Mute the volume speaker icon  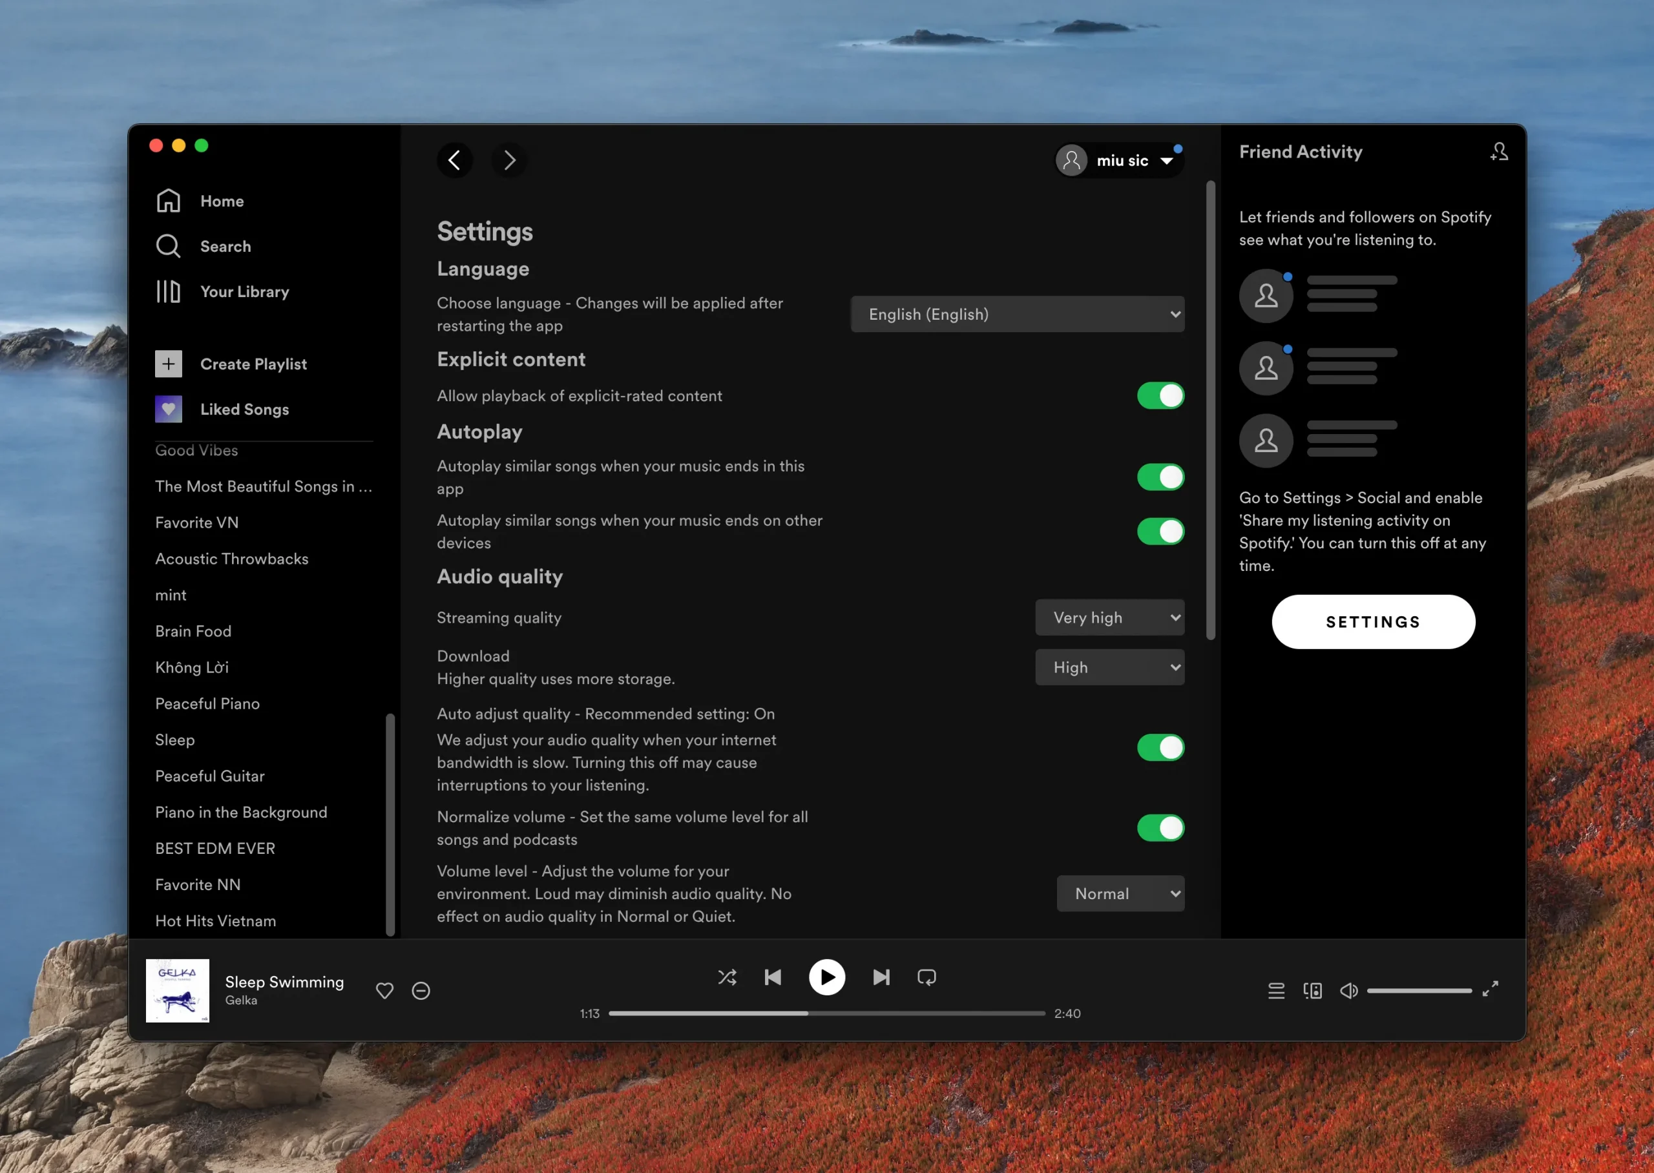(1348, 990)
